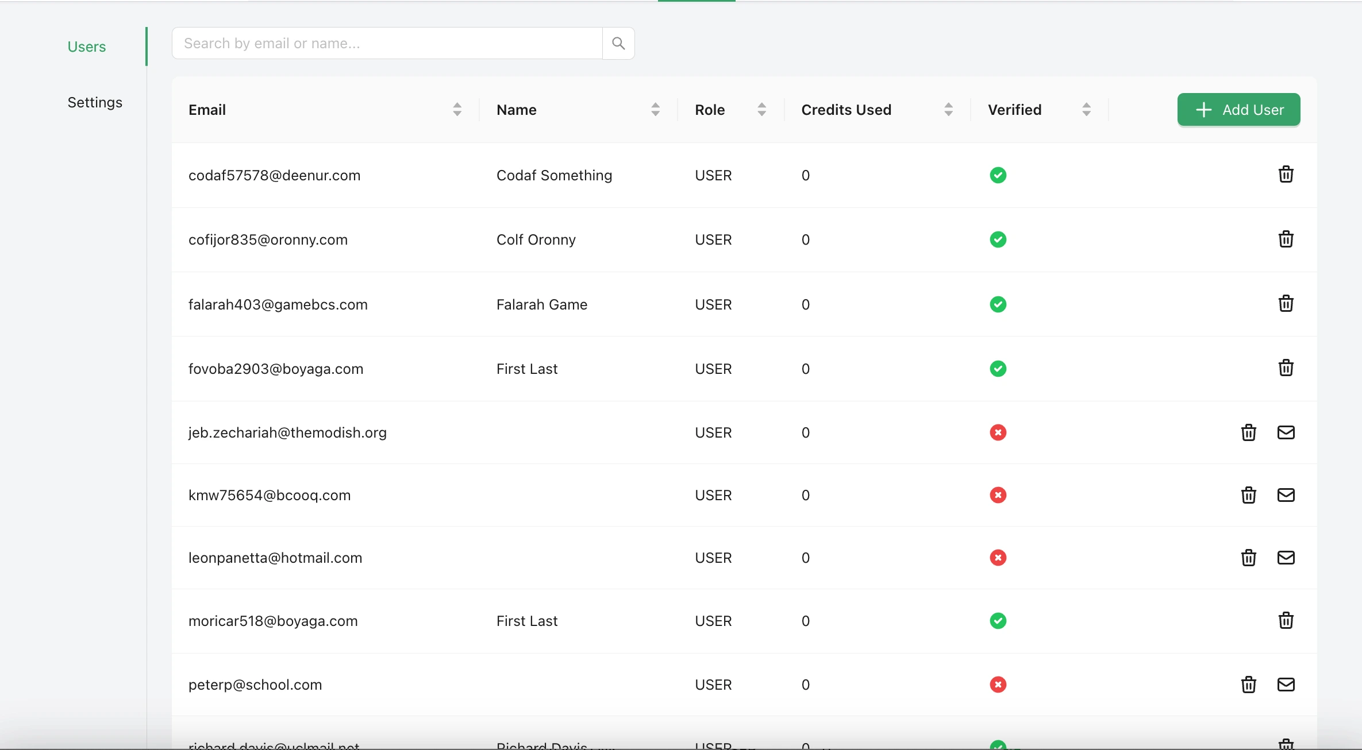Click envelope icon for leonpanetta@hotmail.com
The height and width of the screenshot is (750, 1362).
(x=1286, y=558)
